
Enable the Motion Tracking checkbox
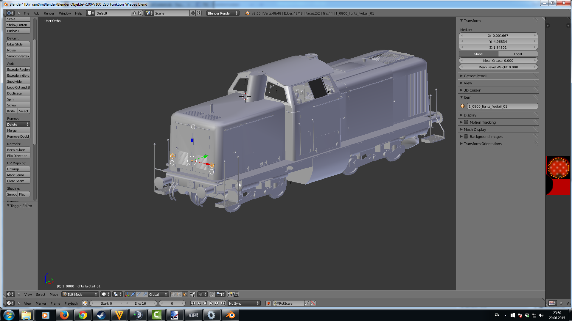(x=466, y=122)
